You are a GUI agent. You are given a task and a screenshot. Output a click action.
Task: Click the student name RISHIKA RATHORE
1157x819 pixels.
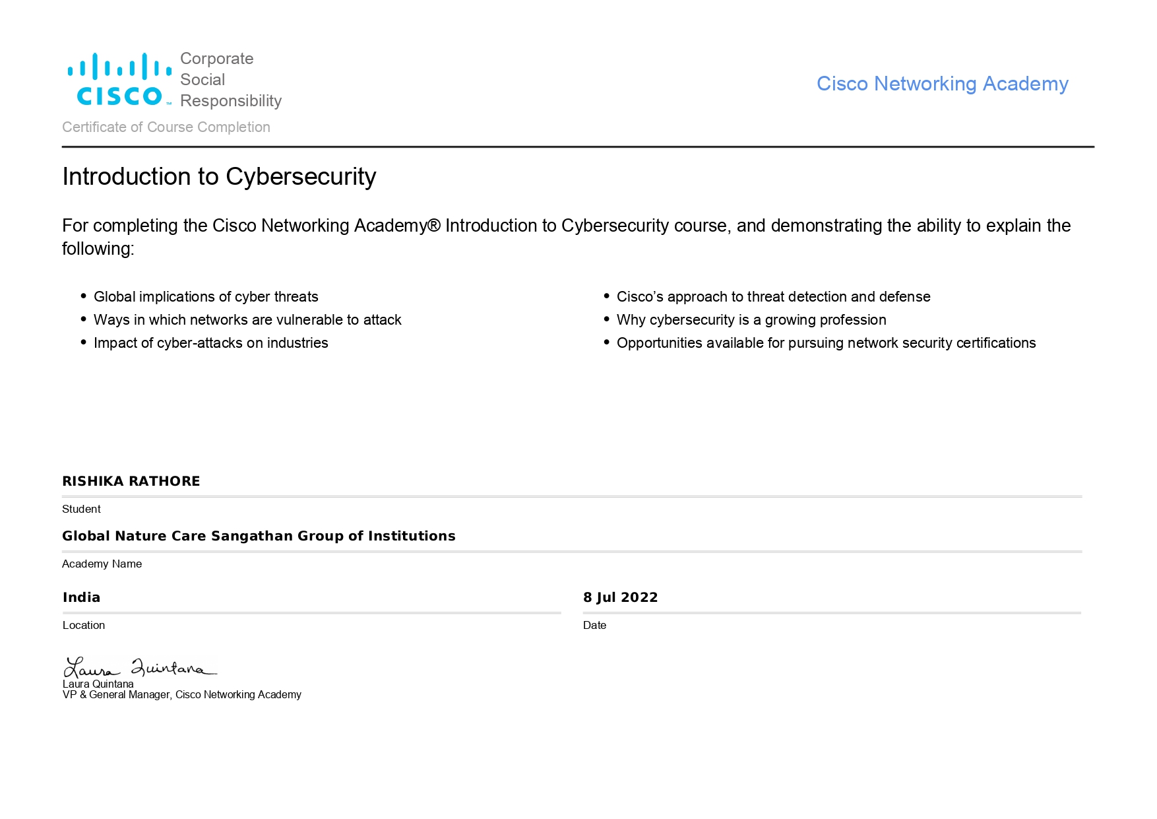[131, 481]
